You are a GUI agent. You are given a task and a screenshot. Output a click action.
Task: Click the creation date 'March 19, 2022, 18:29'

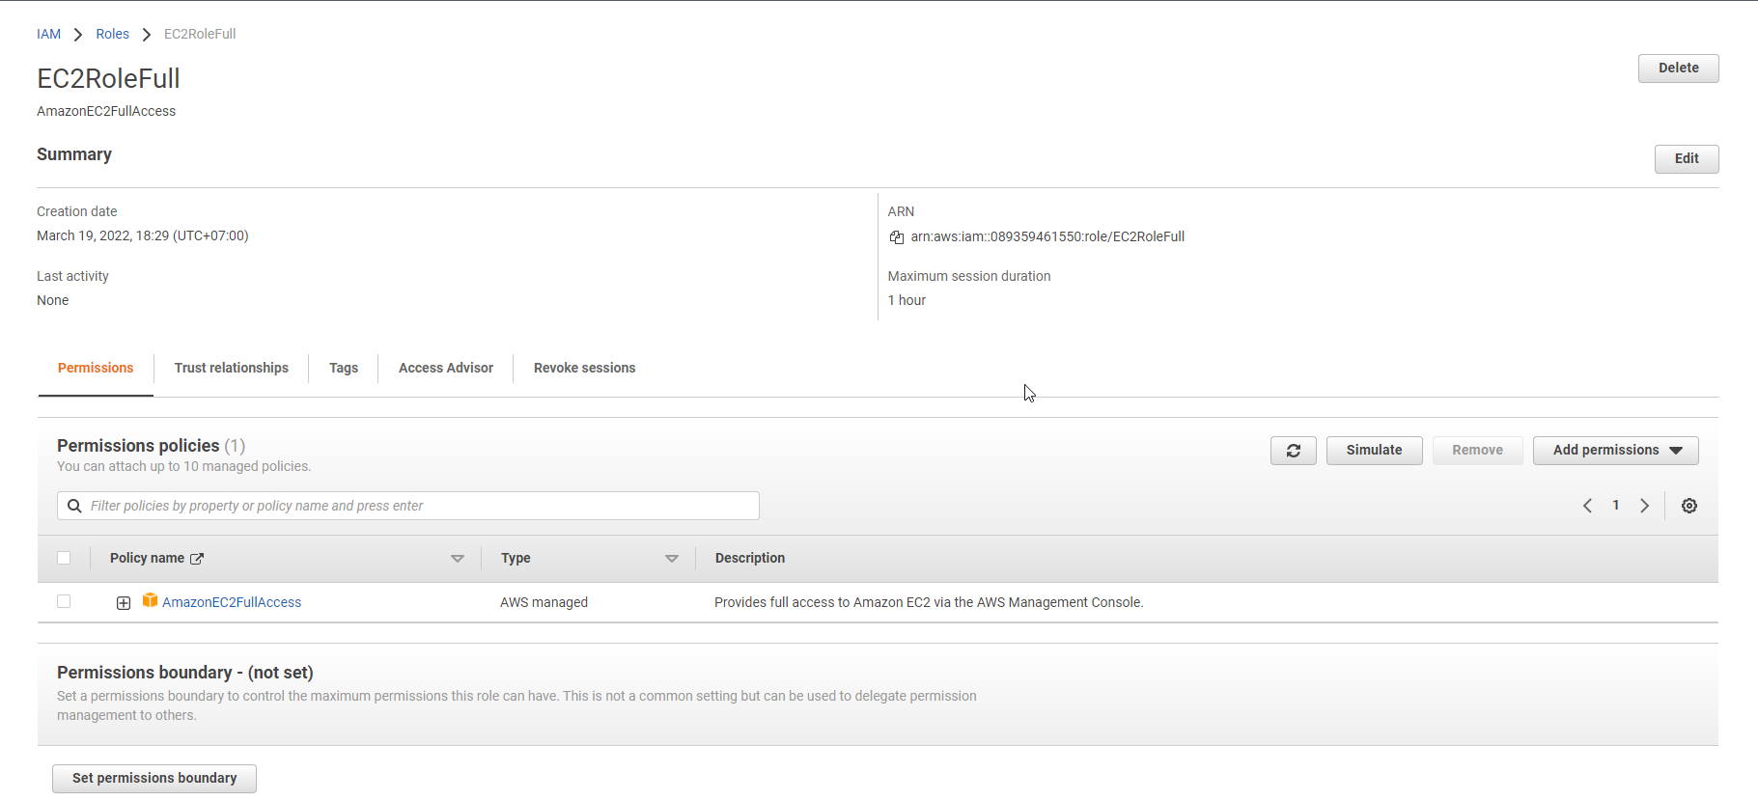pyautogui.click(x=142, y=235)
